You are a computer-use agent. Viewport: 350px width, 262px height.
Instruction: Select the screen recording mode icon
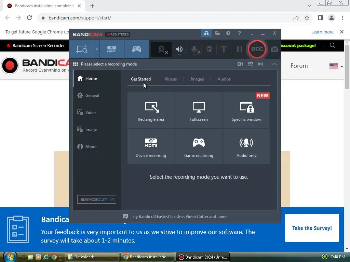82,49
